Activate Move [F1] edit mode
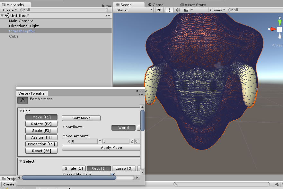Screen dimensions: 283x189 41,117
